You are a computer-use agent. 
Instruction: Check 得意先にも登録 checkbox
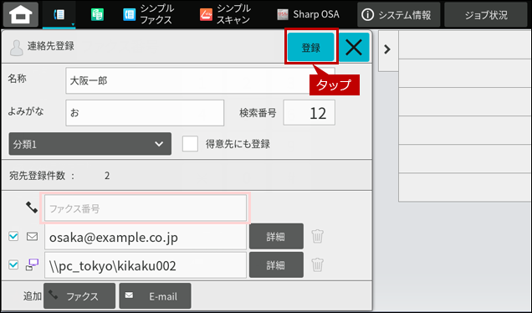point(190,144)
